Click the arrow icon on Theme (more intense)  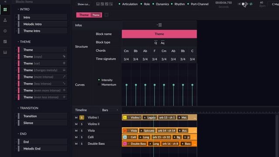[x=64, y=77]
